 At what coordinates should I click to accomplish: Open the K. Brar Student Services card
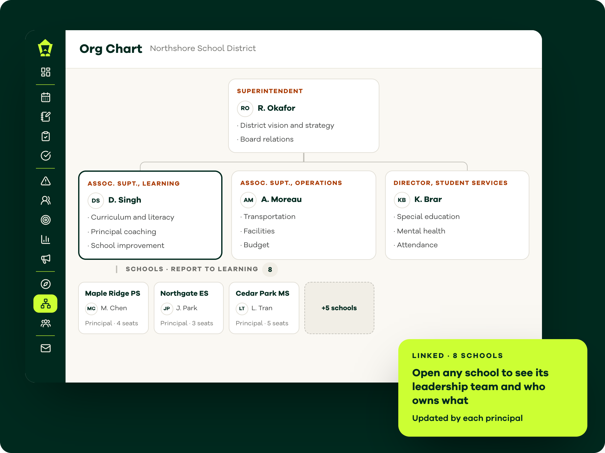click(457, 215)
